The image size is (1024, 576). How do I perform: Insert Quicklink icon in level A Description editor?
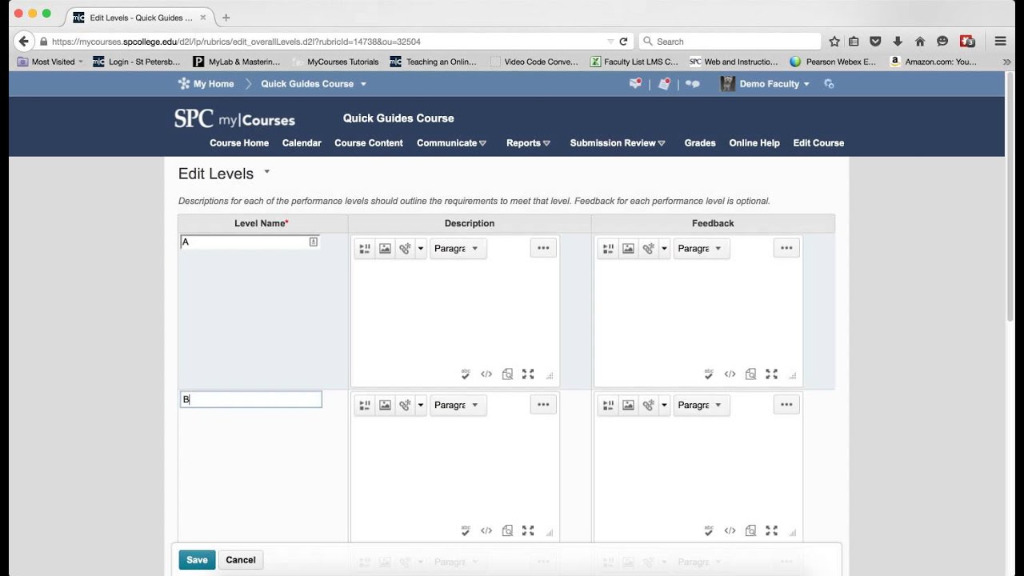pos(406,249)
